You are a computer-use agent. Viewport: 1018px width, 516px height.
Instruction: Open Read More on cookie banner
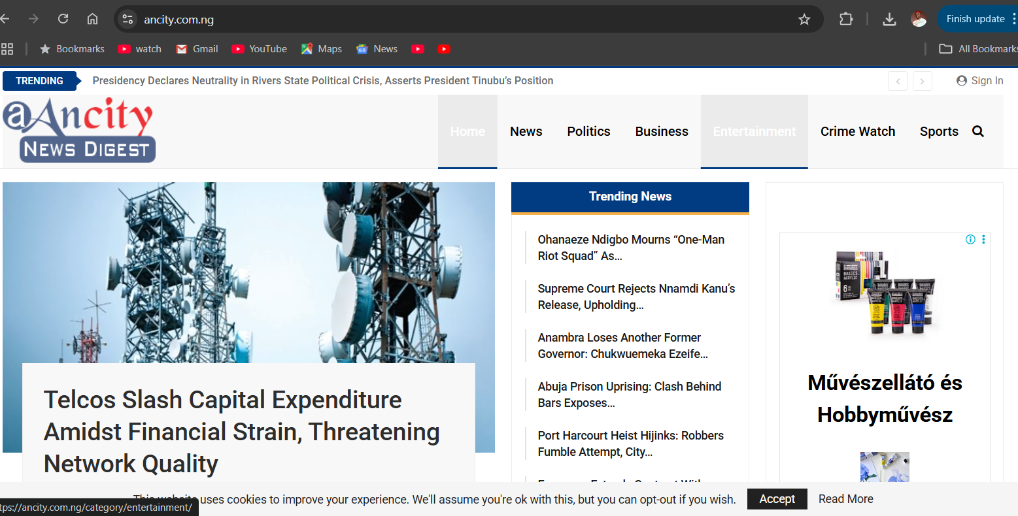pyautogui.click(x=845, y=498)
